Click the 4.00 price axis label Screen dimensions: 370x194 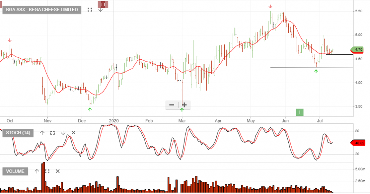tap(359, 83)
